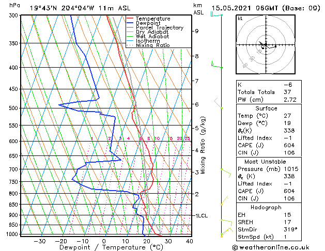Click the Most Unstable CAPE (J) value 604
This screenshot has width=325, height=251.
tap(289, 191)
